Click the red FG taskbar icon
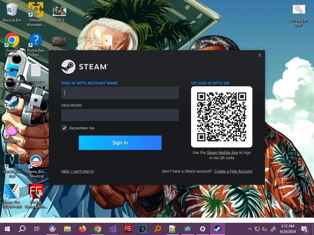 point(128,229)
